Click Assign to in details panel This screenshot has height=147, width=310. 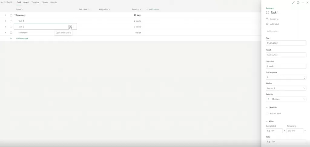click(x=274, y=19)
